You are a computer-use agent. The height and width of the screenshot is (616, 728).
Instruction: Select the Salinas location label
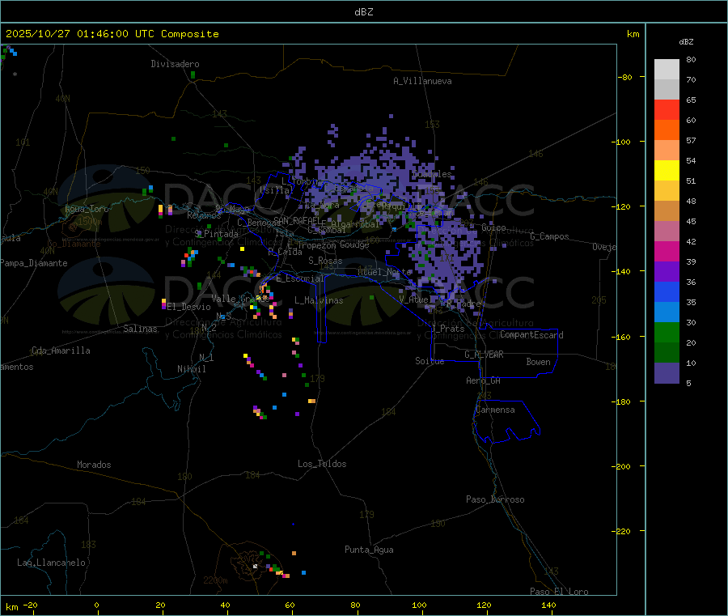(142, 329)
